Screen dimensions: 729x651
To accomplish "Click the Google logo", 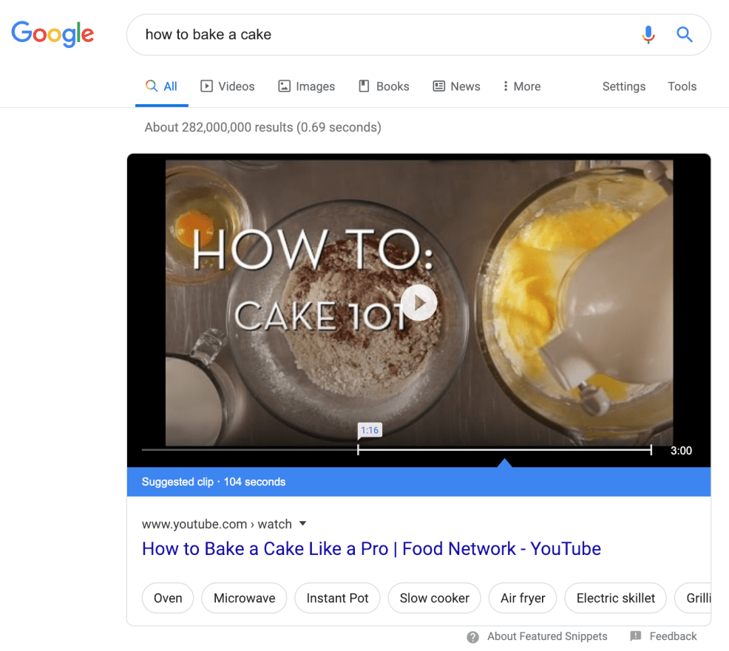I will pos(52,34).
